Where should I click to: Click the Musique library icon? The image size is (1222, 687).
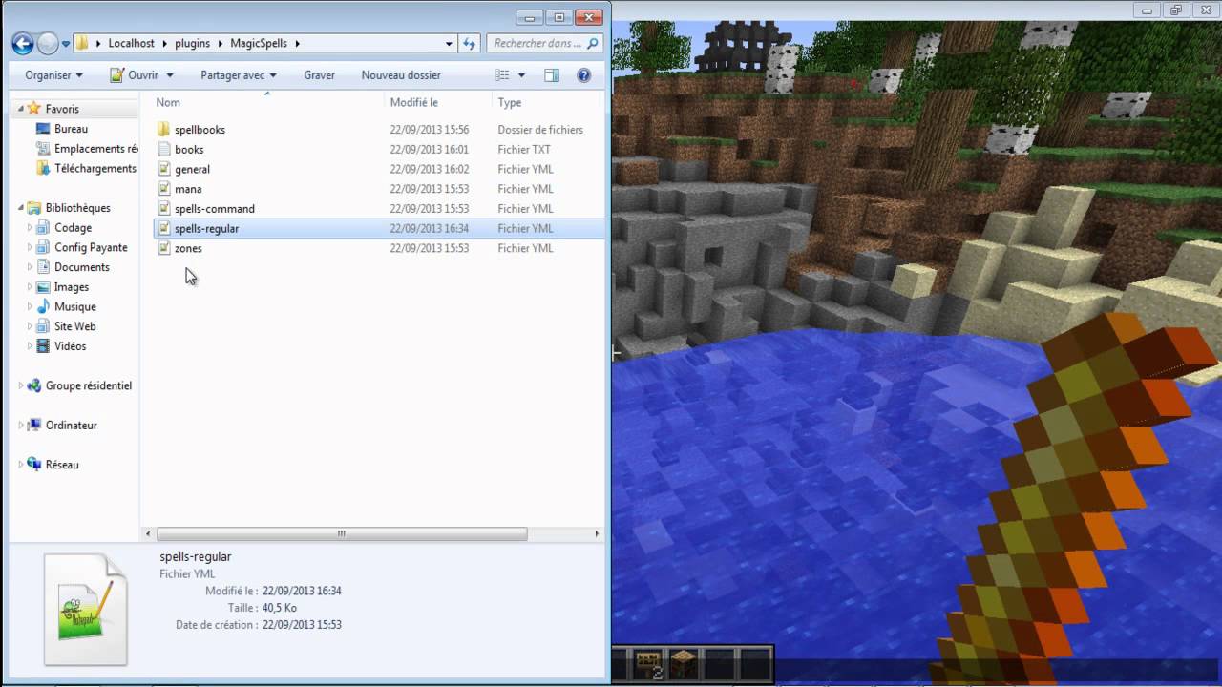tap(43, 306)
